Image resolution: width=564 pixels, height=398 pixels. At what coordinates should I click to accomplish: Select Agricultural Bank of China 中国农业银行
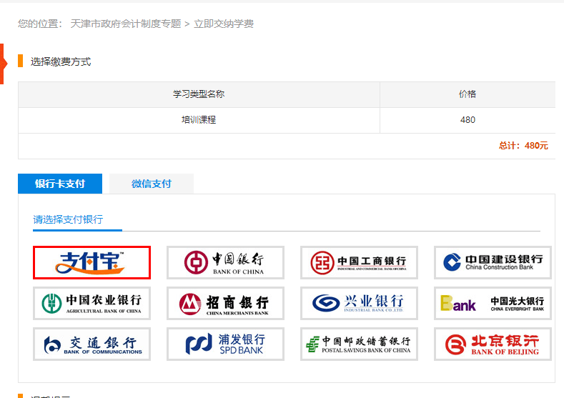91,303
